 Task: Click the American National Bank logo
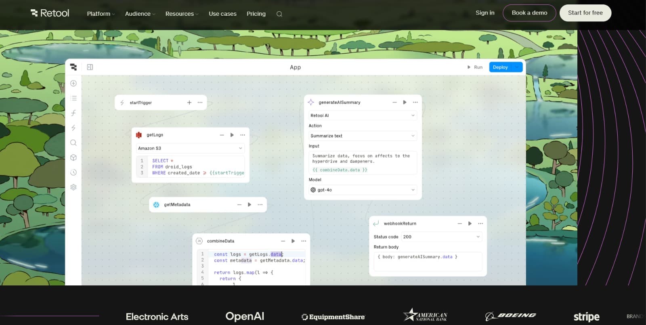click(x=425, y=315)
